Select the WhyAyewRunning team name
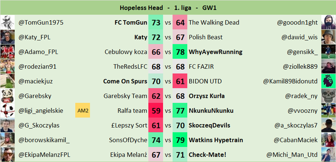Image resolution: width=336 pixels, height=162 pixels. point(215,52)
